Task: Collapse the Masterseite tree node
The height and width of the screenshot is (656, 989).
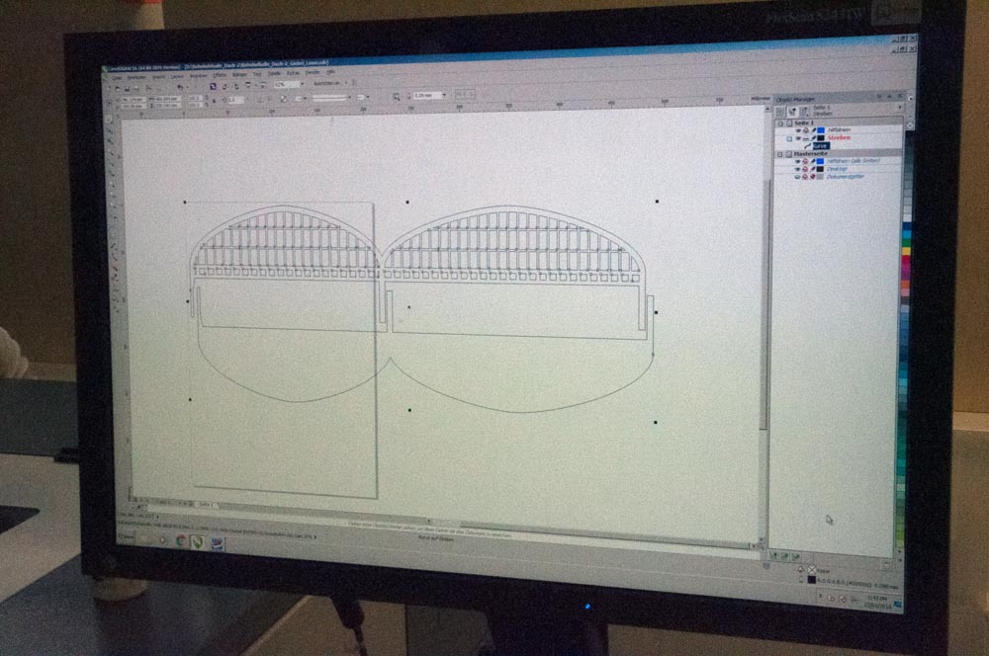Action: (780, 154)
